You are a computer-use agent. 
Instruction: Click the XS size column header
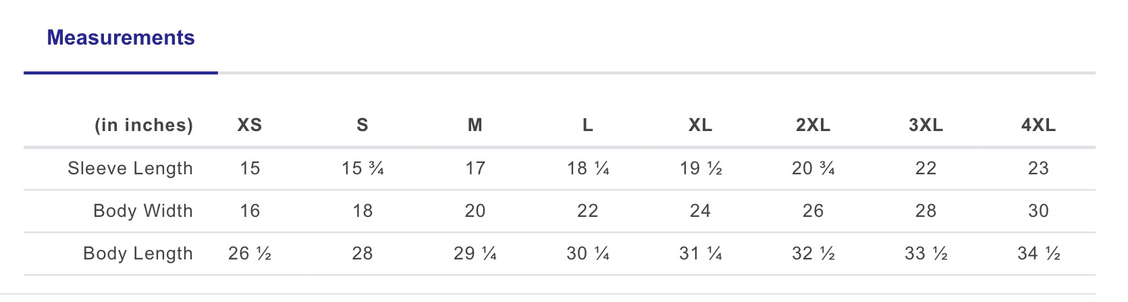tap(249, 126)
